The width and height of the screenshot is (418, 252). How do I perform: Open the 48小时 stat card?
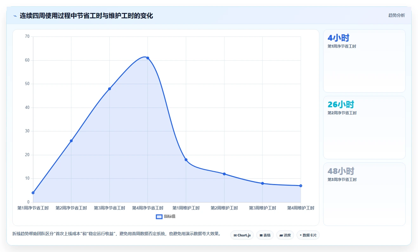364,194
